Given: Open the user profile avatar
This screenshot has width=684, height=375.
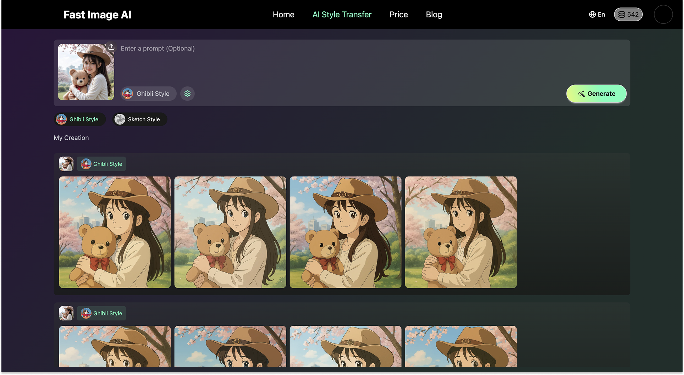Looking at the screenshot, I should tap(663, 15).
